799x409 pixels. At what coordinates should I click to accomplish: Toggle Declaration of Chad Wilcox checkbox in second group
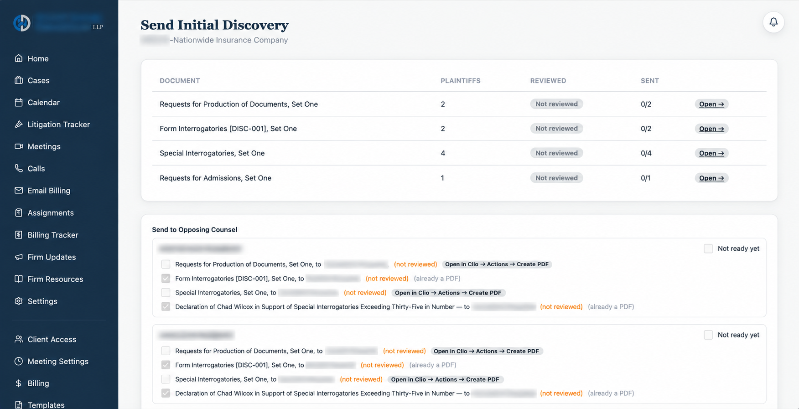coord(166,393)
